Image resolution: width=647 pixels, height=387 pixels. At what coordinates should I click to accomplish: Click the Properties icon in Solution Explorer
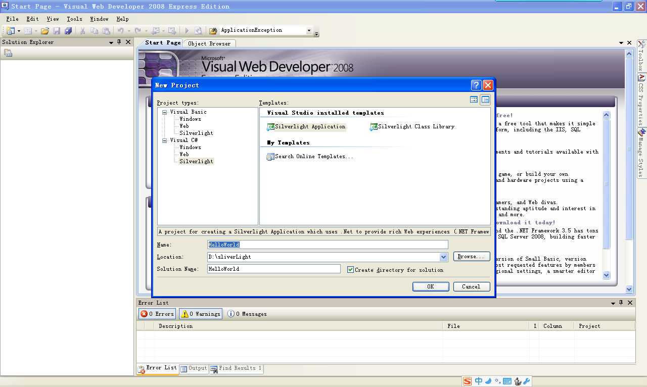click(8, 53)
